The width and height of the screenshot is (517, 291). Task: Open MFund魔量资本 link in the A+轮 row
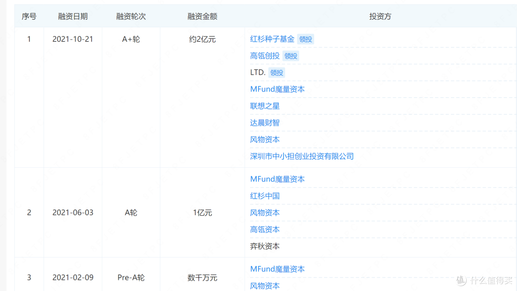(x=277, y=89)
